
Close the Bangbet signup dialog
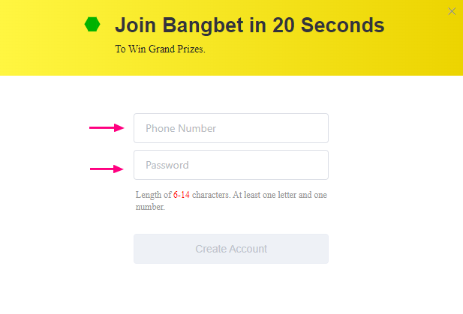coord(451,11)
